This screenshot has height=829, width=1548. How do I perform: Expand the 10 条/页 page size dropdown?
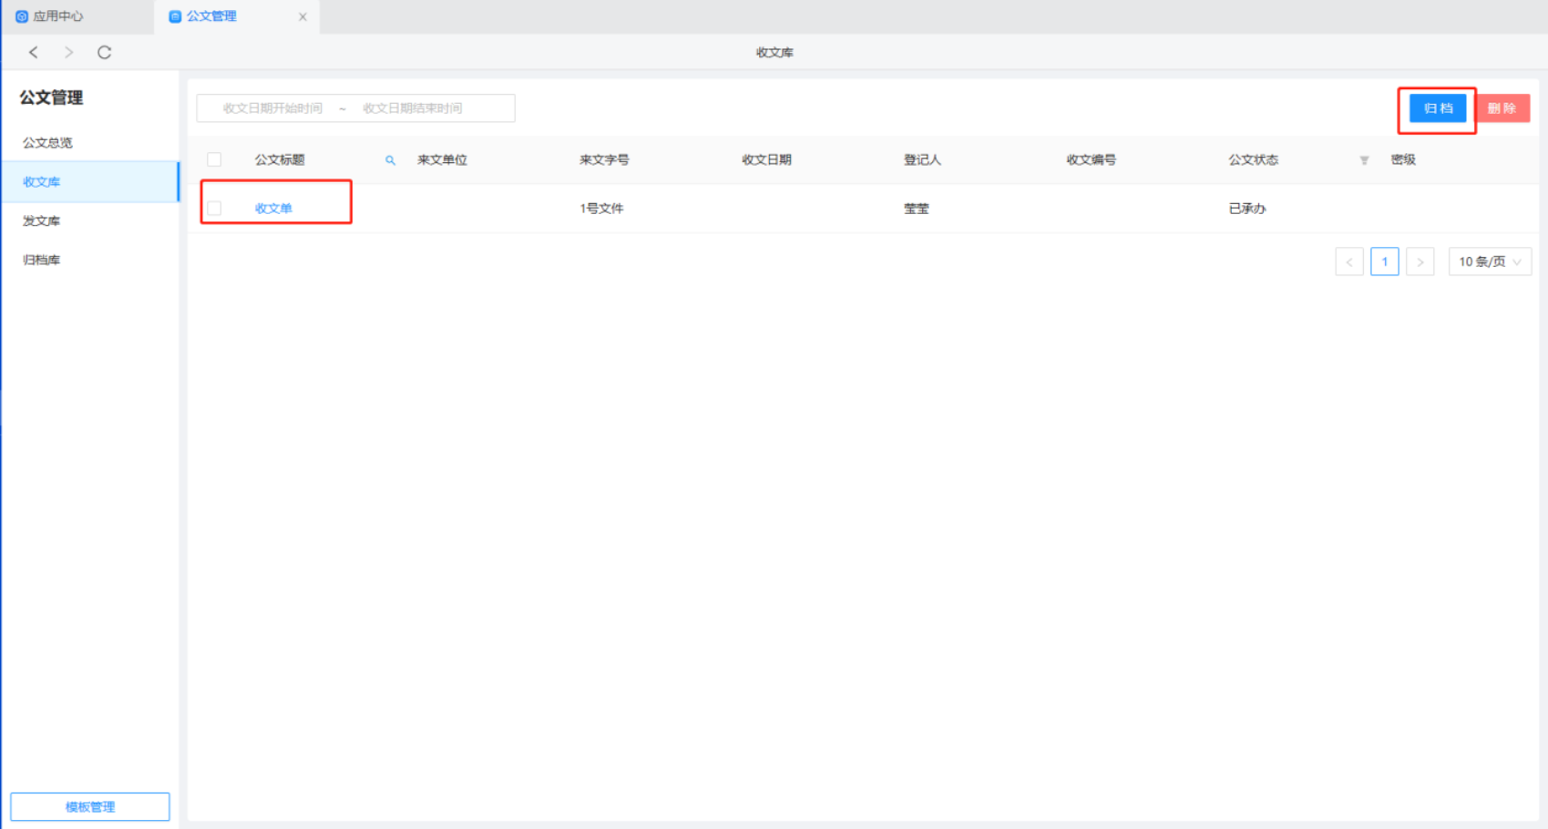[1490, 261]
